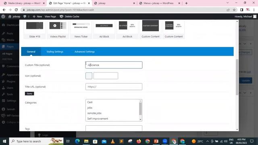The width and height of the screenshot is (258, 145).
Task: Click the share page icon in address bar
Action: pyautogui.click(x=228, y=10)
